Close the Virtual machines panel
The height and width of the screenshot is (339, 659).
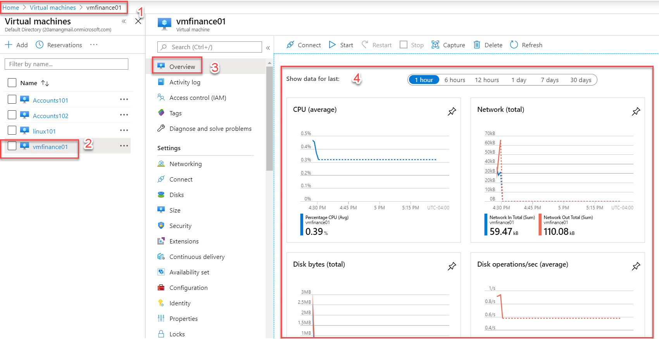coord(138,21)
